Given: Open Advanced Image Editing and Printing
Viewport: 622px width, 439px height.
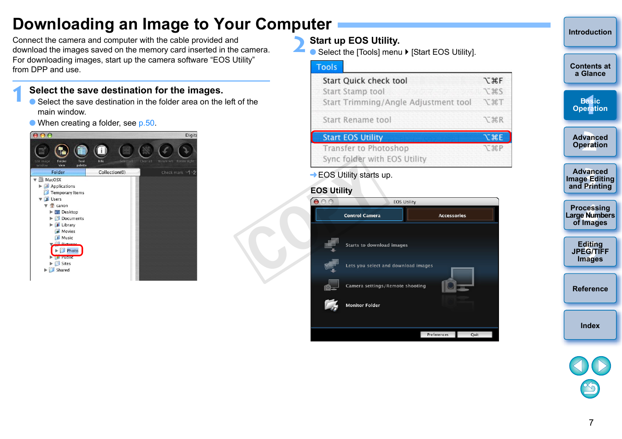Looking at the screenshot, I should point(590,179).
